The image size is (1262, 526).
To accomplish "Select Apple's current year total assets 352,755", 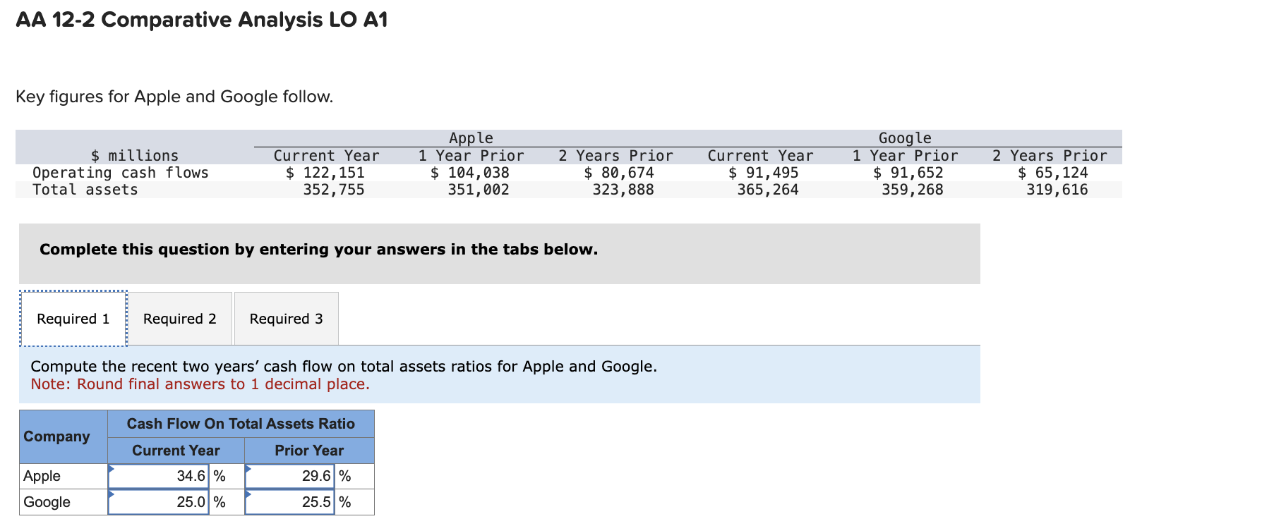I will coord(334,190).
